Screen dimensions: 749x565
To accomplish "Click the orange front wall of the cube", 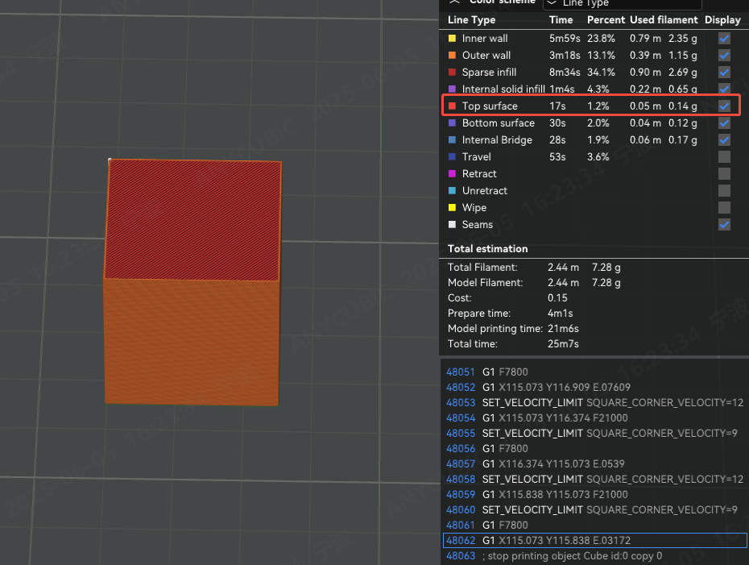I will pyautogui.click(x=192, y=342).
